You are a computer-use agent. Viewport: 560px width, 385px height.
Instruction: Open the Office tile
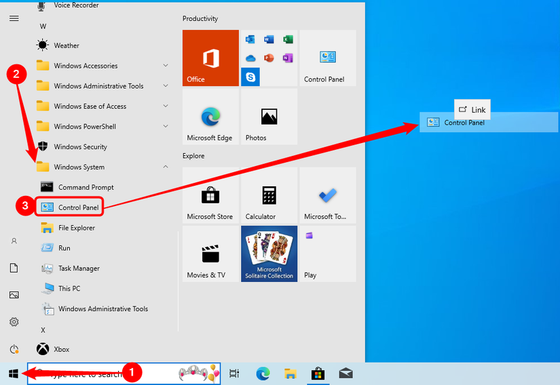click(210, 58)
